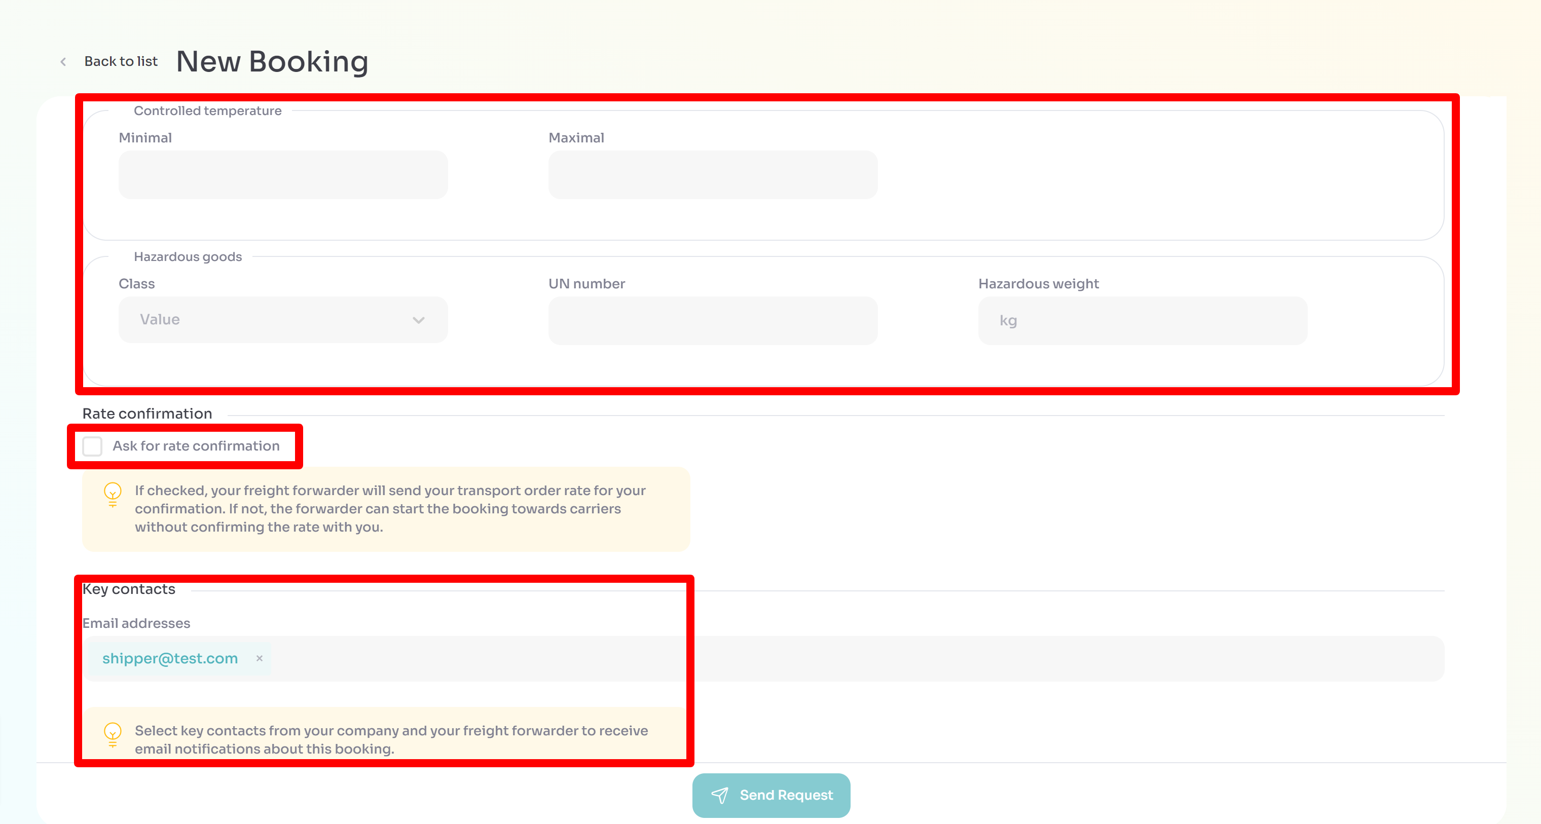Screen dimensions: 1541x824
Task: Select the shipper@test.com email tag
Action: coord(170,658)
